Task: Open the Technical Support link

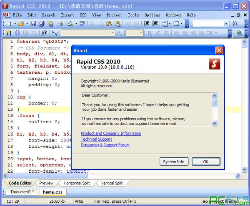Action: coord(97,139)
